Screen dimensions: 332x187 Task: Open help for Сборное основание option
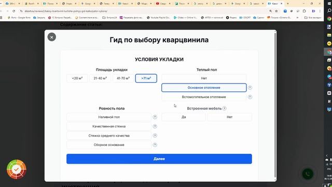coord(155,145)
